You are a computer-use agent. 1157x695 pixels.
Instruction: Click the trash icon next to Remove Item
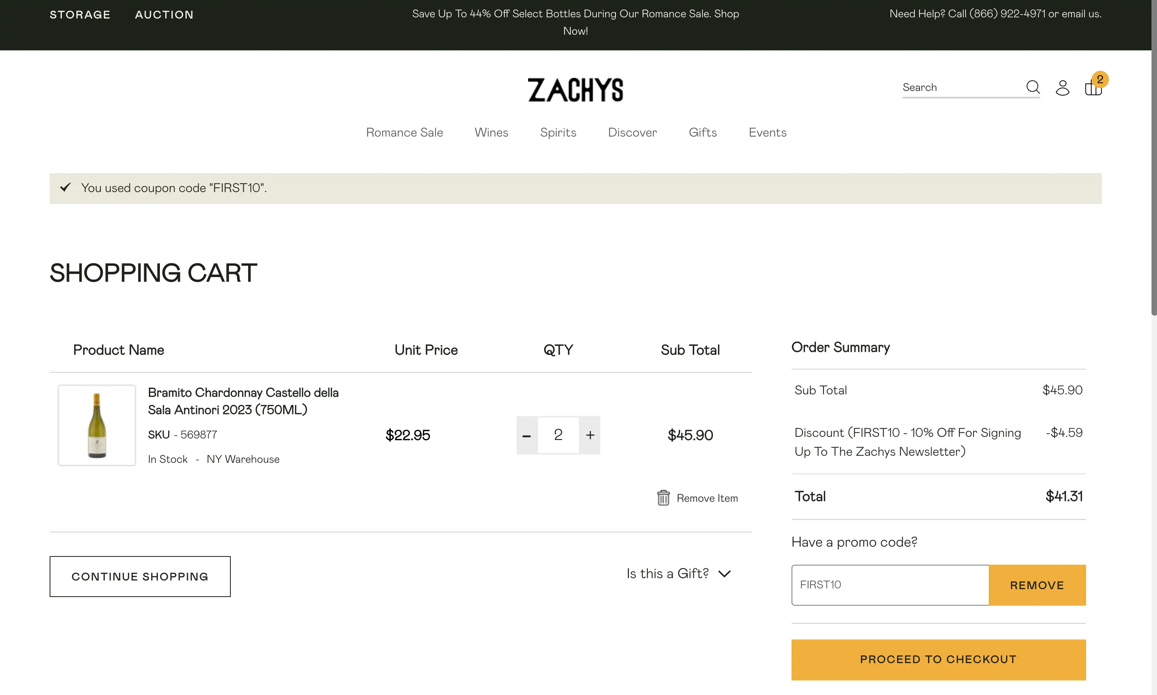pyautogui.click(x=663, y=497)
